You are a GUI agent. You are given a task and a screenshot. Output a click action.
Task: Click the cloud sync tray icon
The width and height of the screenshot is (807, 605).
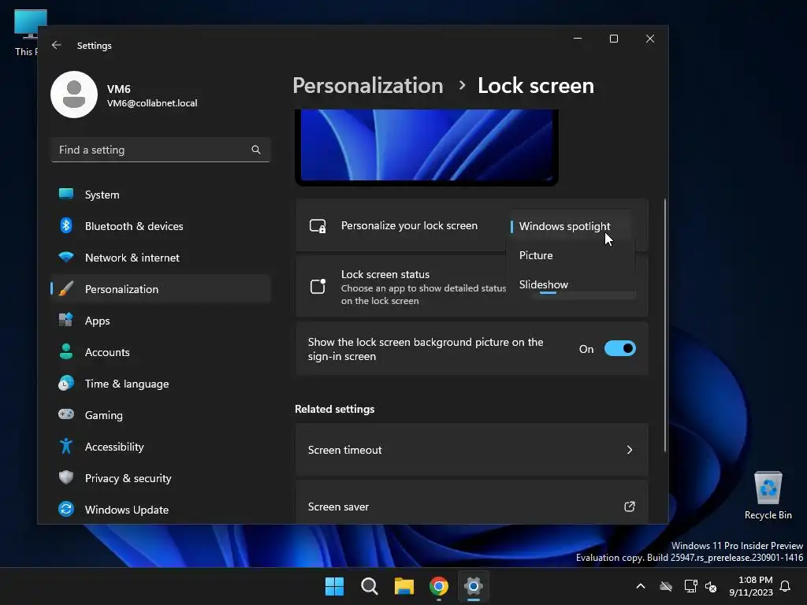tap(666, 586)
